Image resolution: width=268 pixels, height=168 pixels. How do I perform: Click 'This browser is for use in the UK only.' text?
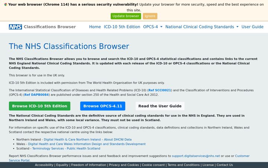point(37,75)
